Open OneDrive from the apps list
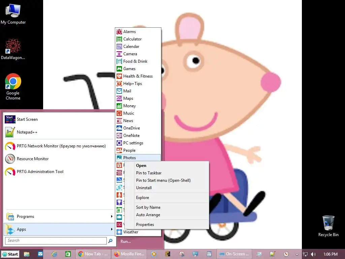The image size is (345, 259). (x=138, y=128)
